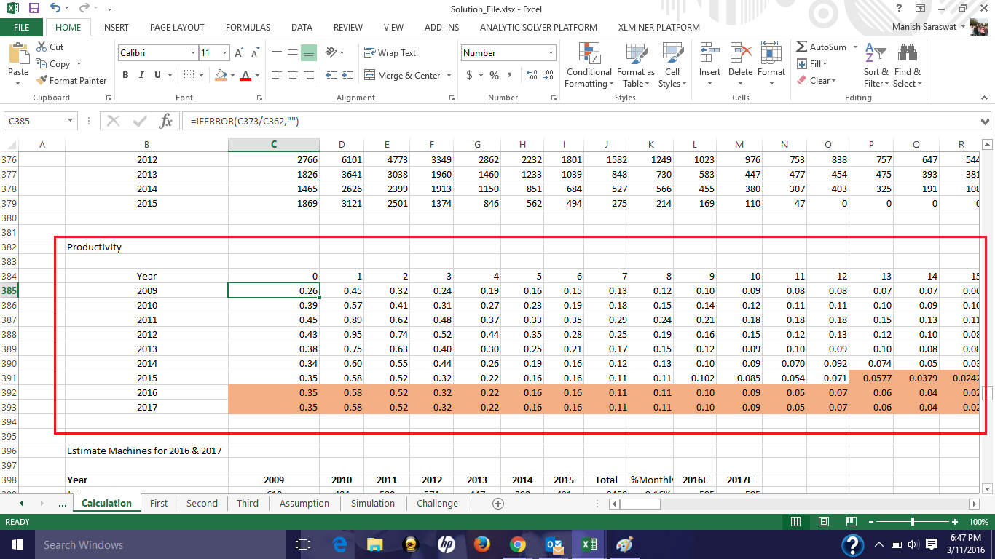Viewport: 995px width, 559px height.
Task: Click Undo arrow in Quick Access toolbar
Action: tap(56, 8)
